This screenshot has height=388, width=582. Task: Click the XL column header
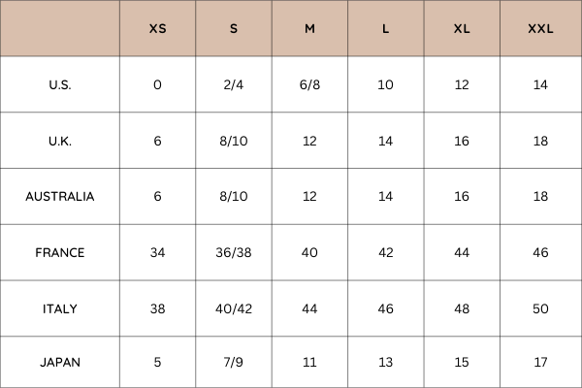462,28
